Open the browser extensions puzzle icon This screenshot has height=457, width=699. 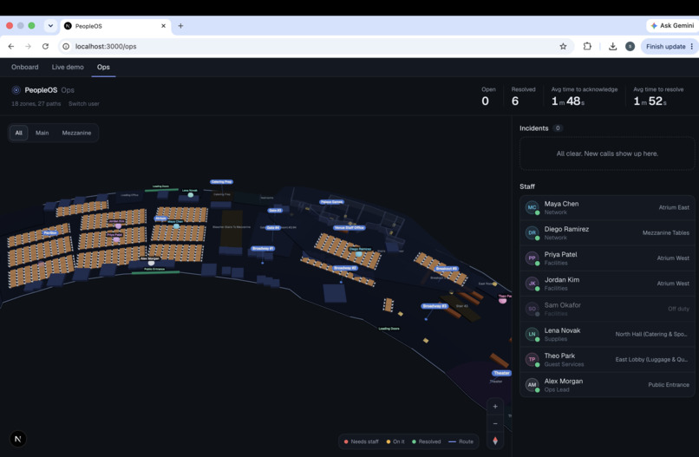tap(587, 46)
